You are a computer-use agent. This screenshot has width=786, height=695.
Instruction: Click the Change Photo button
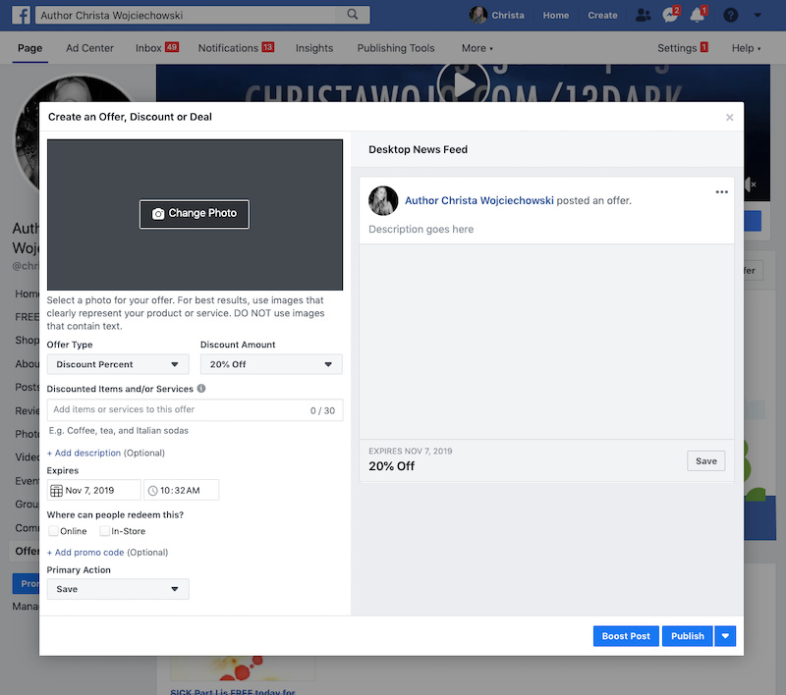tap(195, 213)
